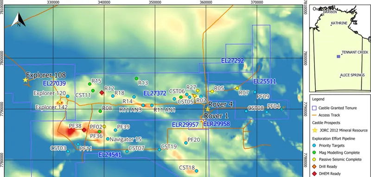Click the Explorer 120 cyan marker

tap(68, 96)
